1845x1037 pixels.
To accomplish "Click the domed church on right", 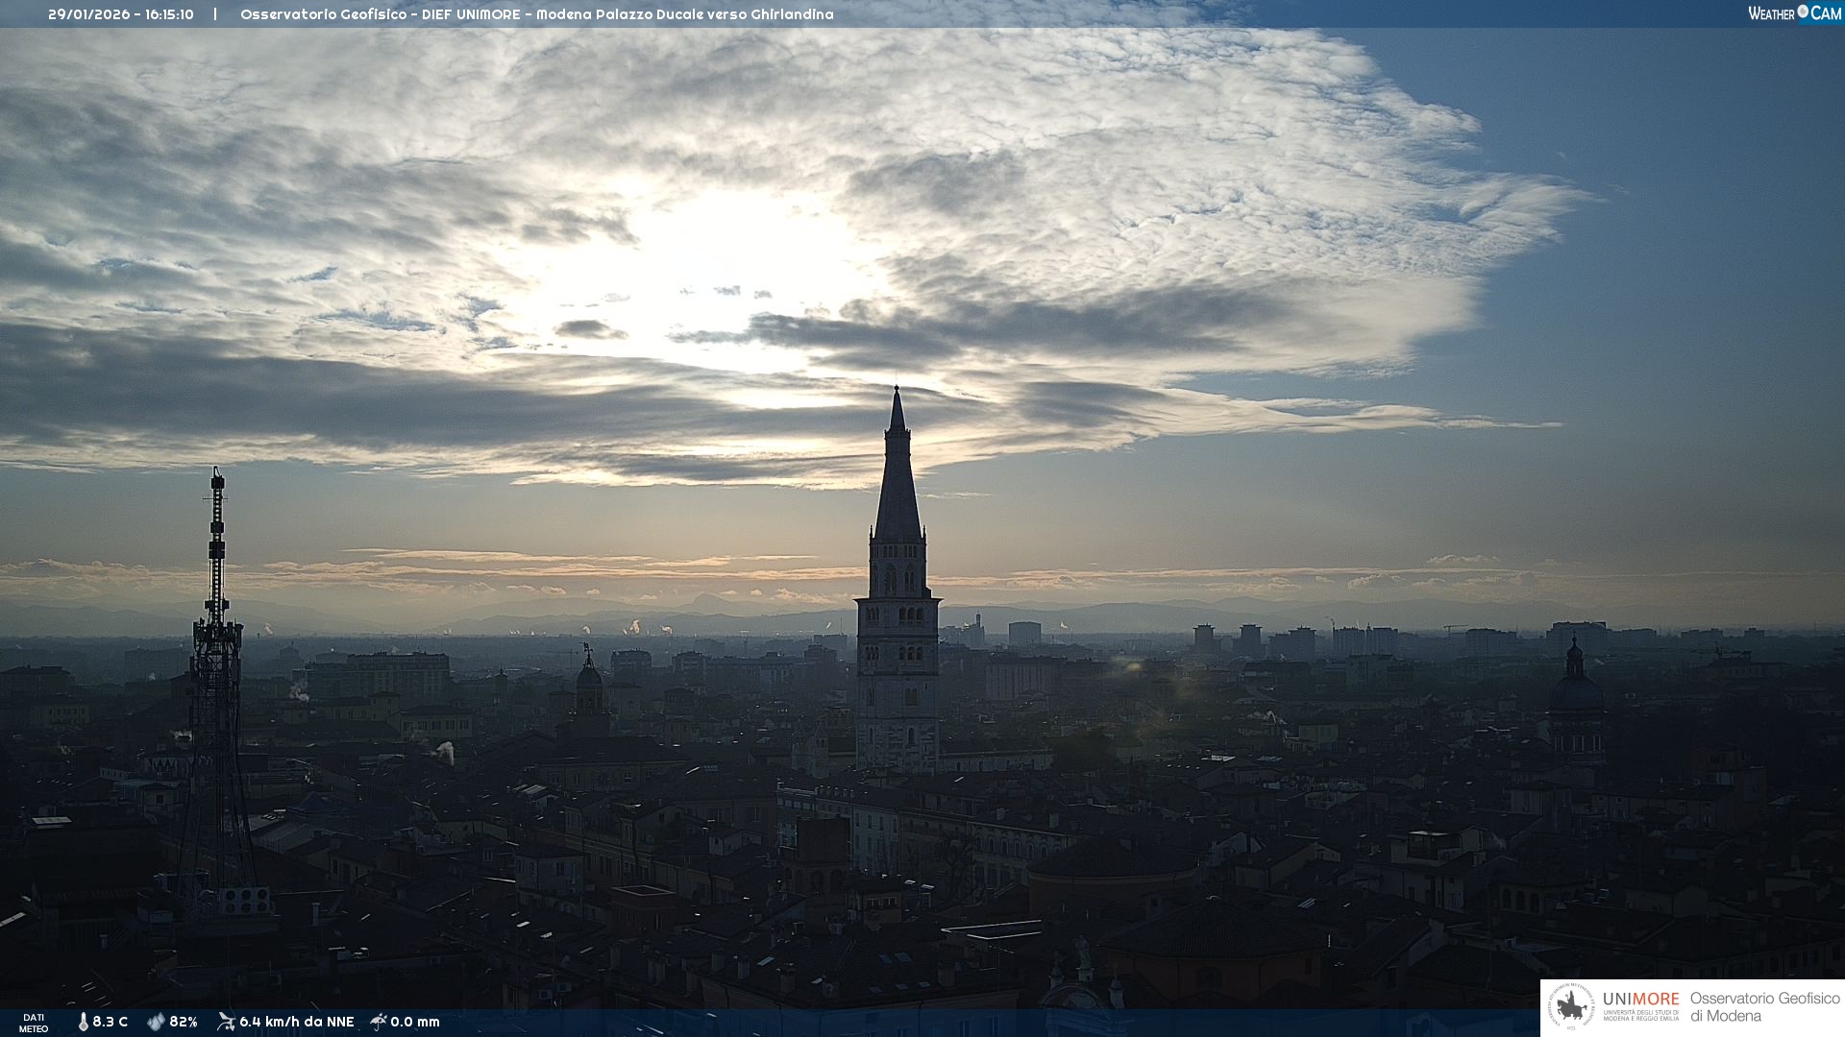I will pyautogui.click(x=1574, y=696).
